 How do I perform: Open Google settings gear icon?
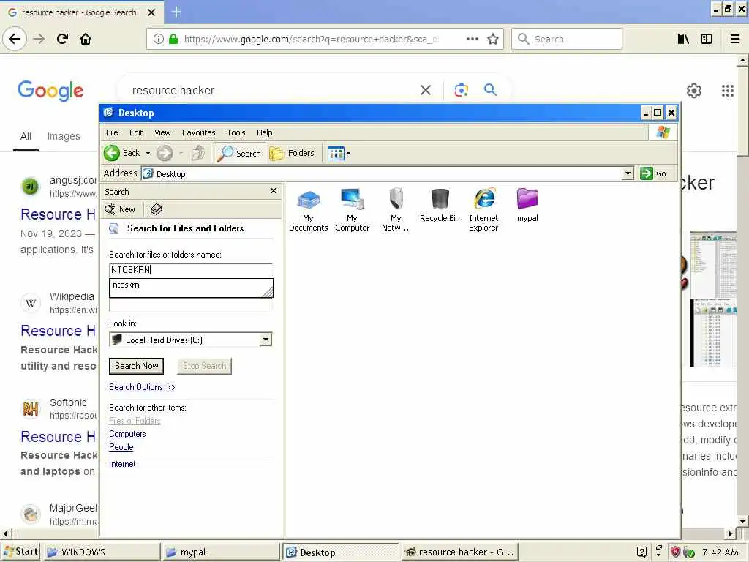(x=693, y=90)
